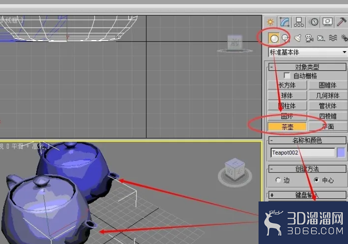The height and width of the screenshot is (244, 348).
Task: Click the 四棱锥 pyramid button
Action: coord(327,116)
